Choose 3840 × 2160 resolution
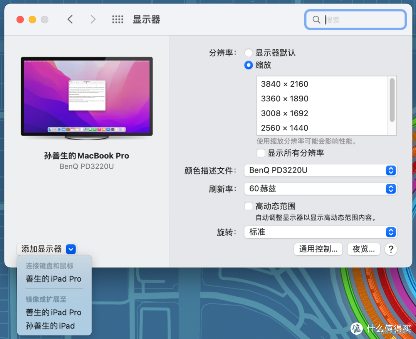Image resolution: width=416 pixels, height=339 pixels. 322,84
